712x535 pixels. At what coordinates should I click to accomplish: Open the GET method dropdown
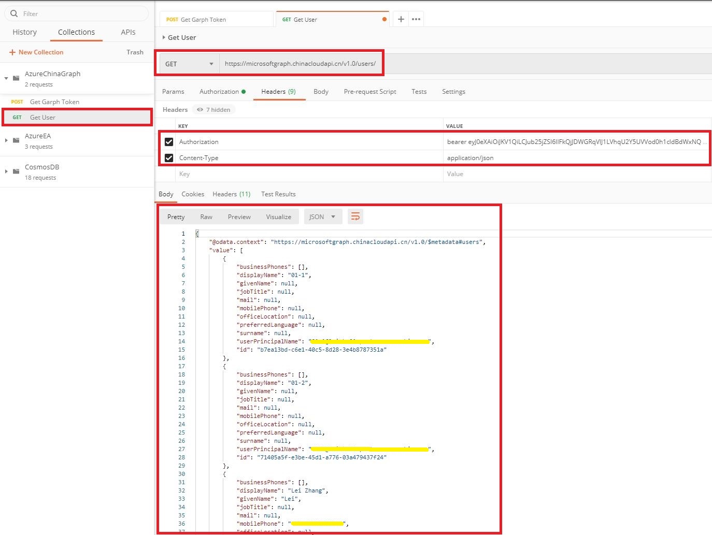point(189,64)
